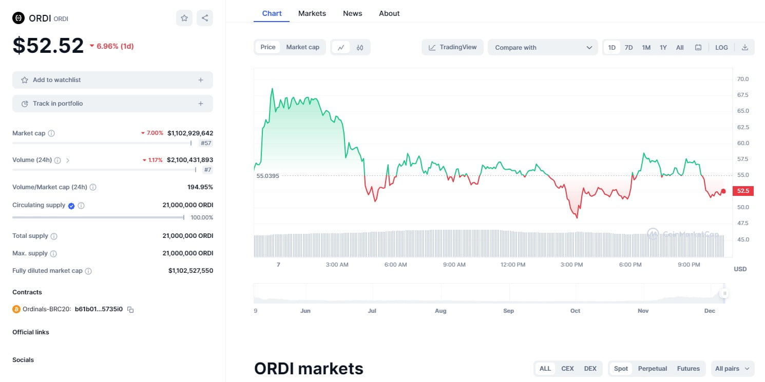Click the share icon next to ORDI
This screenshot has height=382, width=765.
pyautogui.click(x=205, y=18)
